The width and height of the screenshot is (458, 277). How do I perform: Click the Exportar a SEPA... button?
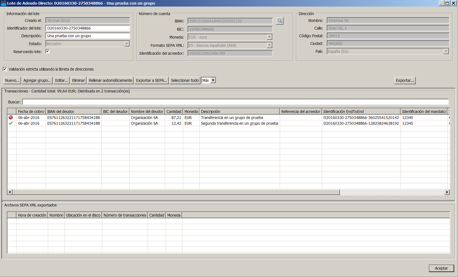[x=151, y=80]
